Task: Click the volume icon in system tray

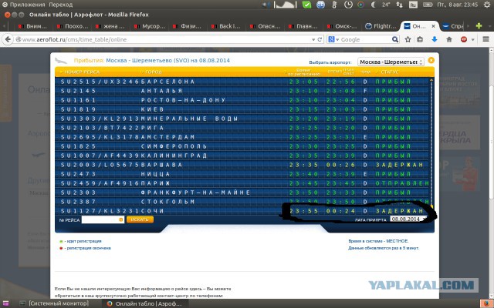Action: click(x=268, y=5)
